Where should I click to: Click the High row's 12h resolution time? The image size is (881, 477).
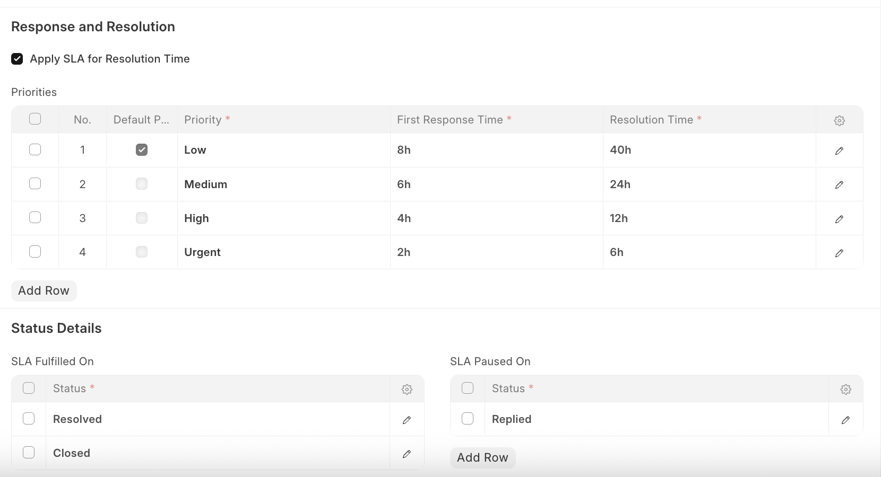click(x=619, y=218)
